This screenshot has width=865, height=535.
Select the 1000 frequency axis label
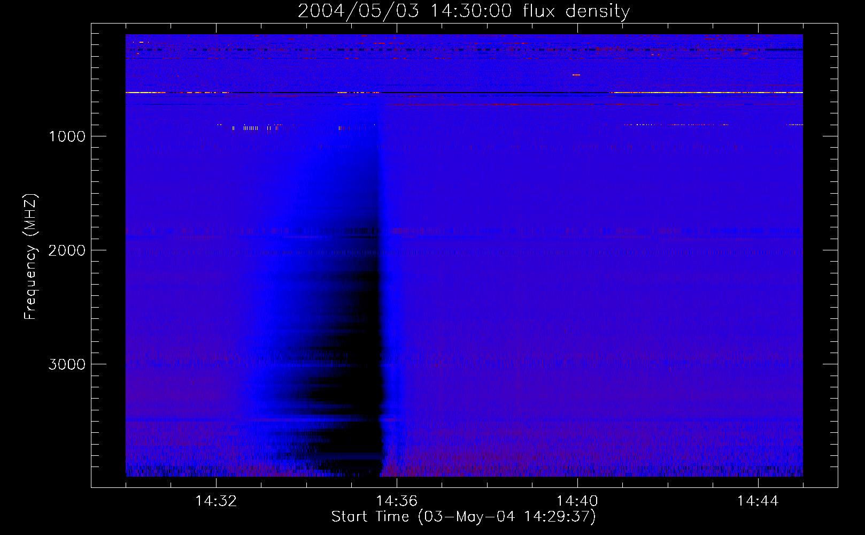pyautogui.click(x=67, y=136)
